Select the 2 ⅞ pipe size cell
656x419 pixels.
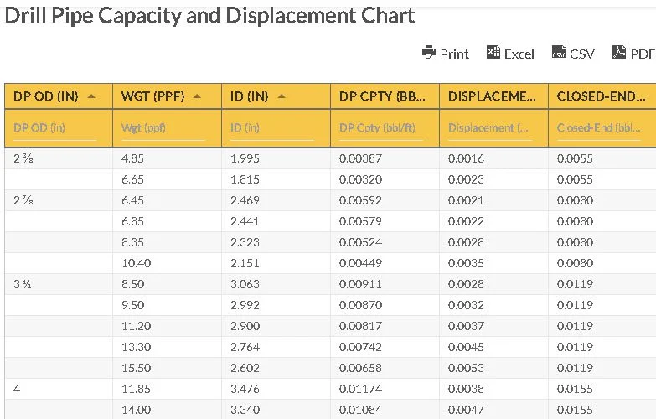pyautogui.click(x=59, y=200)
